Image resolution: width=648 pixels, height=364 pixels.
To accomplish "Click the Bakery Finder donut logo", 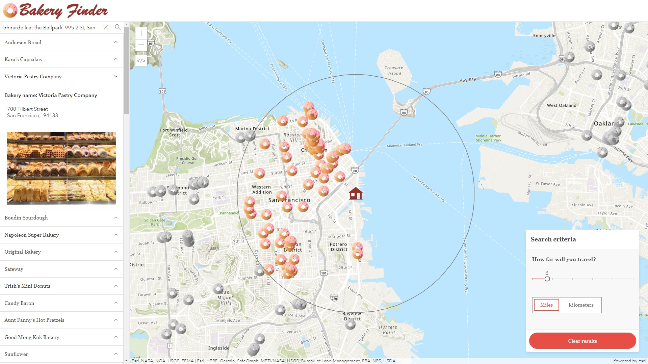I will (10, 10).
